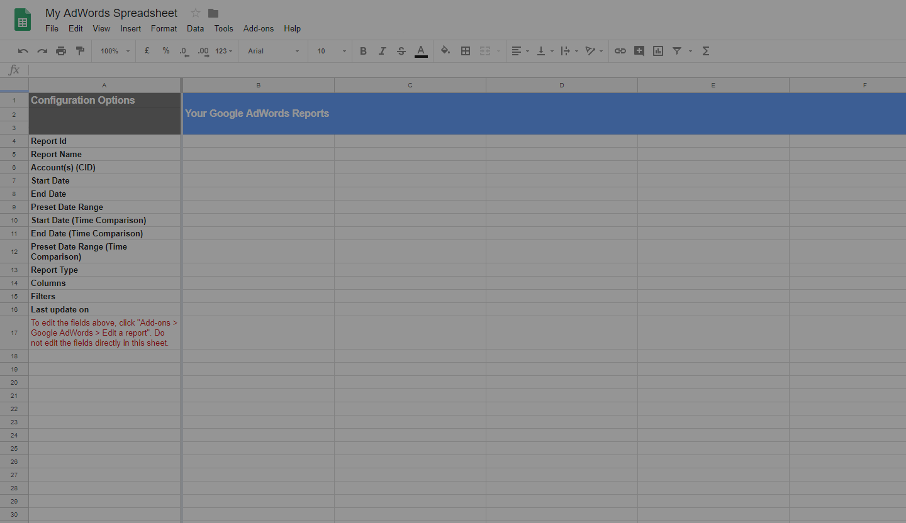
Task: Select the Paint format roller tool
Action: (80, 51)
